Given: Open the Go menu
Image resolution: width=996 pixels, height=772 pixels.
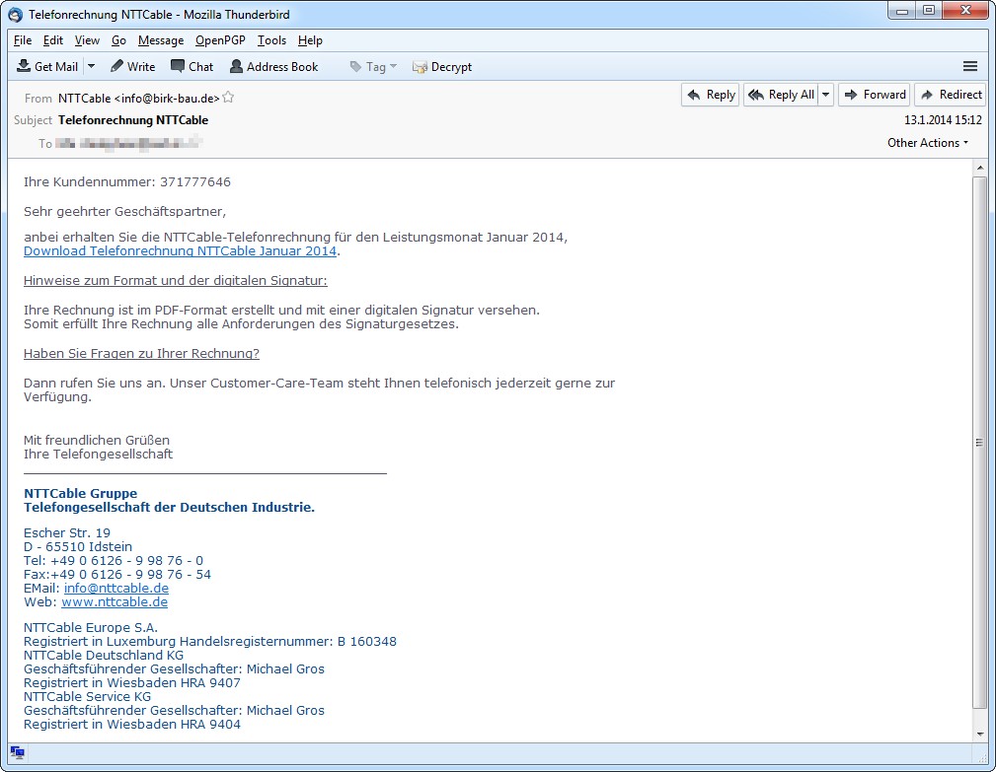Looking at the screenshot, I should tap(118, 40).
